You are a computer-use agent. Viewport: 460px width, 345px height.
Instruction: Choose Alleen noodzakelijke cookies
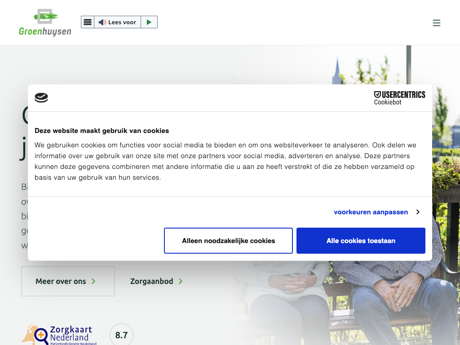[228, 241]
